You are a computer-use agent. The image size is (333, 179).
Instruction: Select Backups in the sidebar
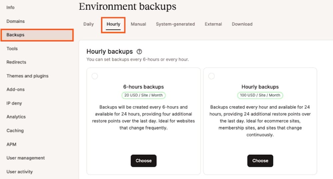16,35
